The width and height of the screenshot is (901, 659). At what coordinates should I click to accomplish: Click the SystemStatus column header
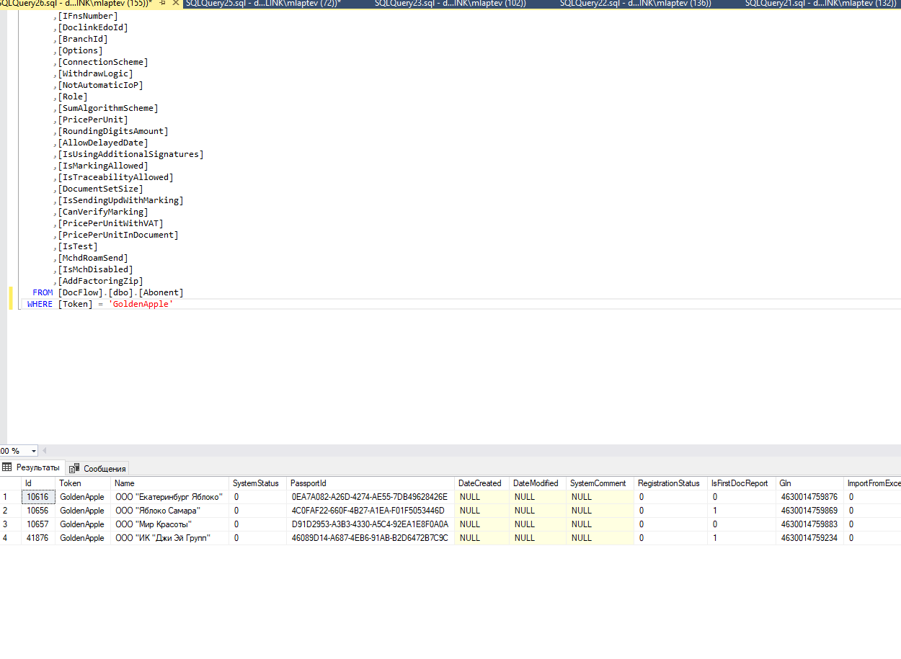click(257, 483)
